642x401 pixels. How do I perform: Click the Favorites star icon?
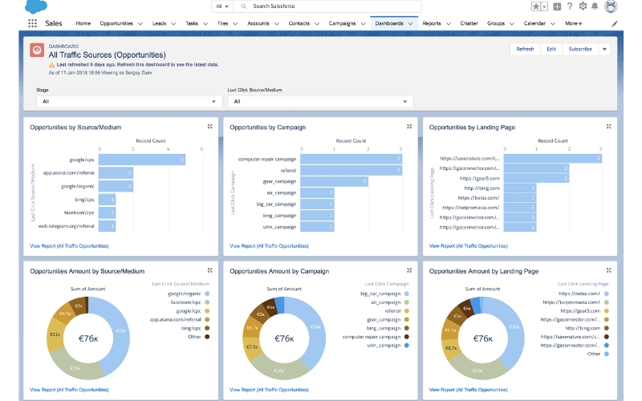tap(537, 6)
